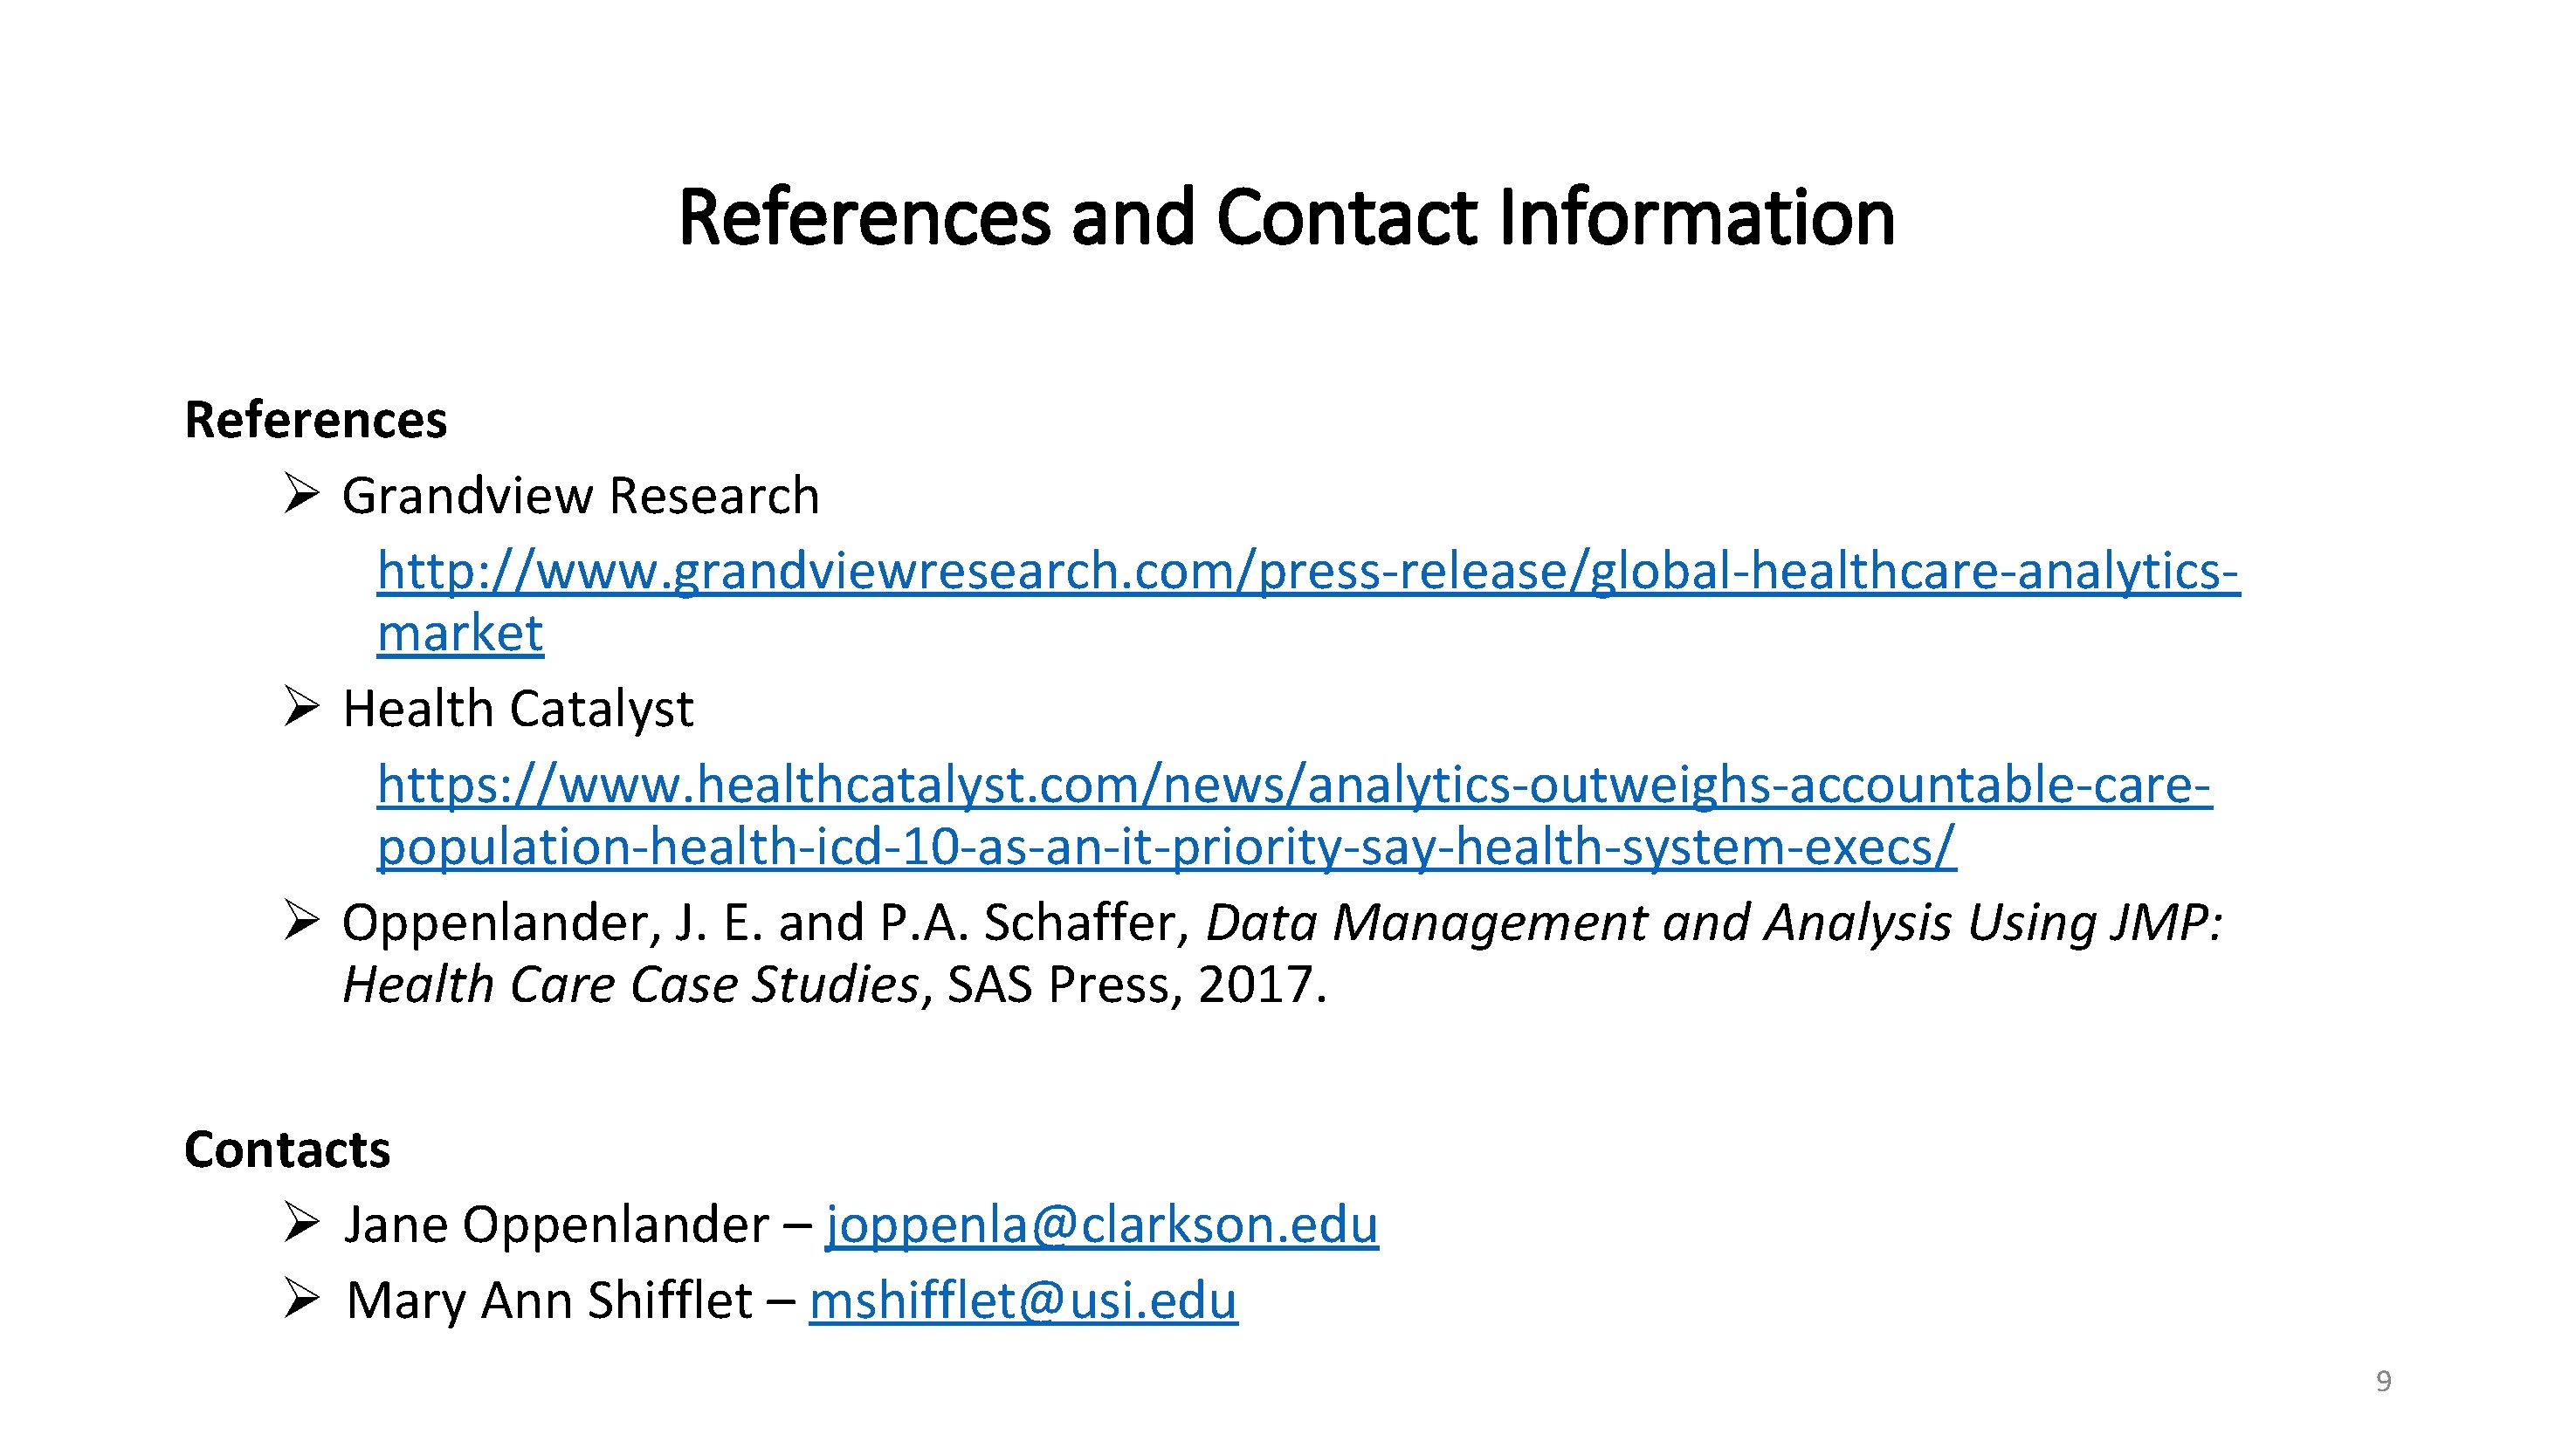Email joppenla@clarkson.edu
This screenshot has width=2576, height=1448.
[1102, 1225]
